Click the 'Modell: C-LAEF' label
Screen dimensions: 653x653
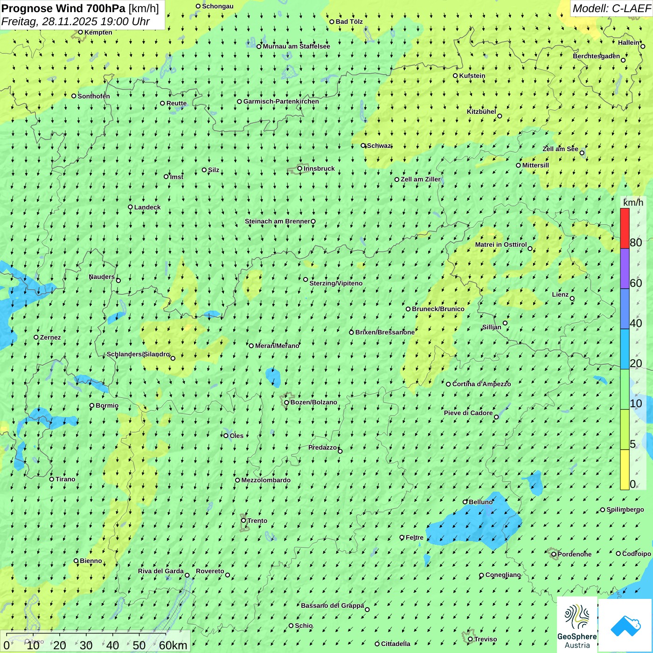pos(611,8)
